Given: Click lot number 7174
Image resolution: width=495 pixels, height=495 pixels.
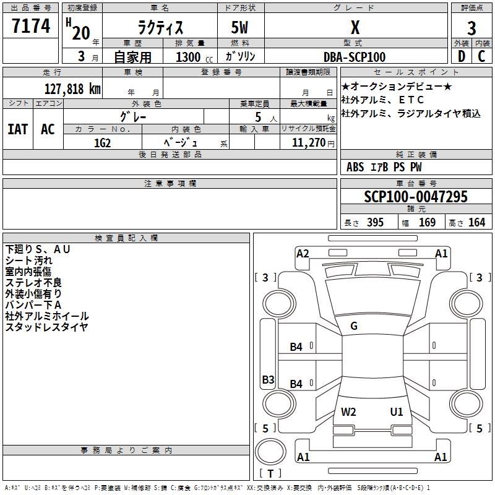Looking at the screenshot, I should tap(31, 26).
